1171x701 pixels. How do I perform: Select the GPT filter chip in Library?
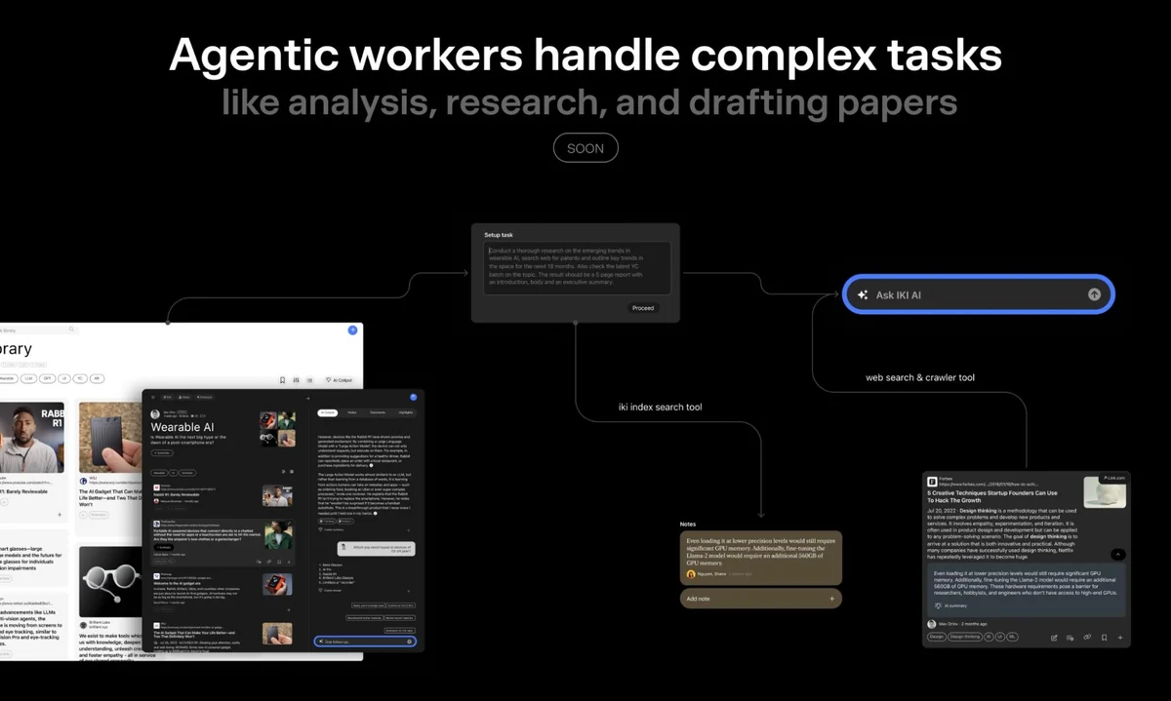point(47,378)
